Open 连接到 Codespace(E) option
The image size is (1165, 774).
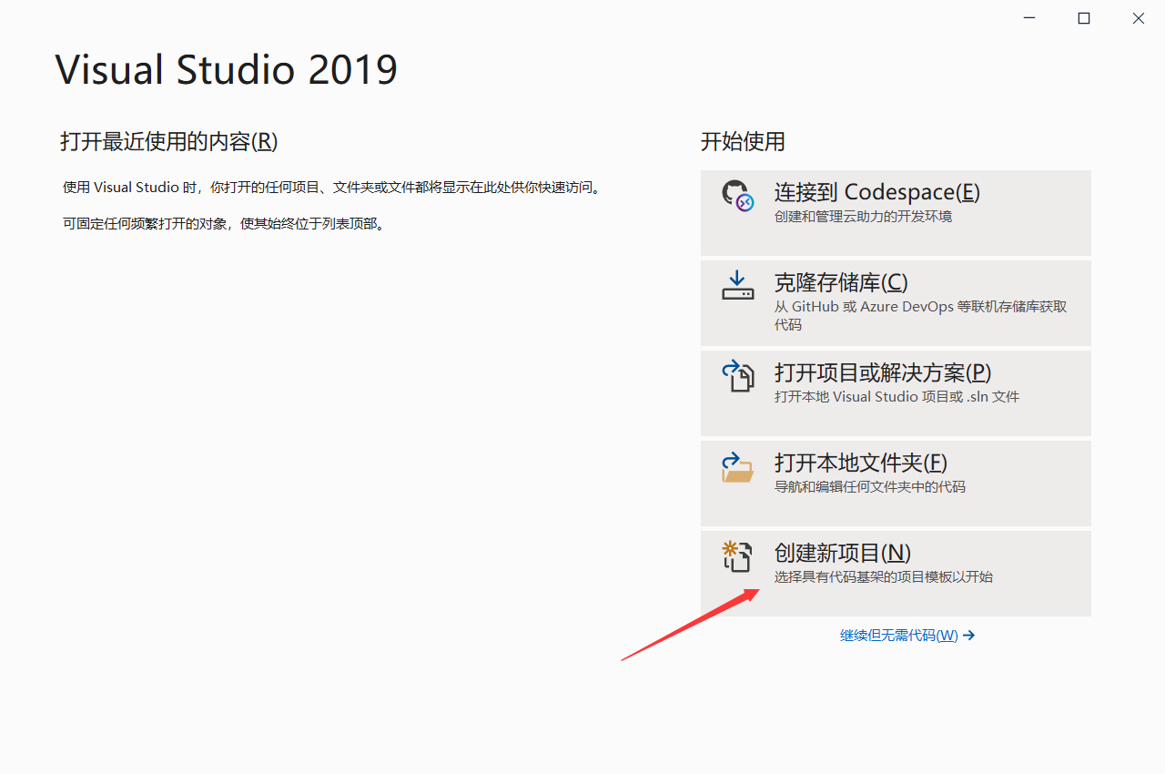coord(896,212)
